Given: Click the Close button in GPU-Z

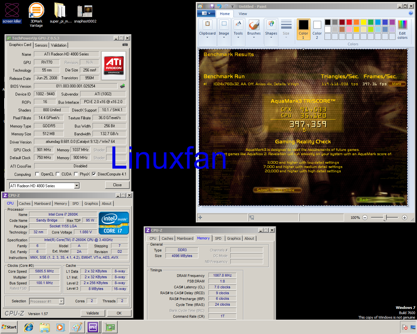Looking at the screenshot, I should [x=117, y=185].
